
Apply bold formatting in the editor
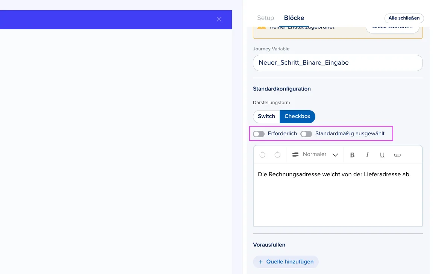(352, 155)
